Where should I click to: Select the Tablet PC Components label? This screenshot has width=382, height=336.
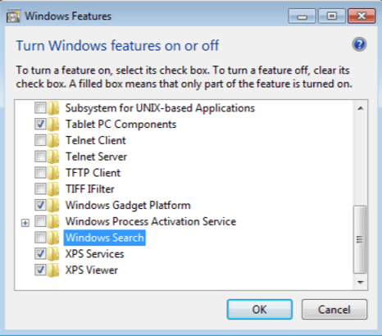coord(121,125)
